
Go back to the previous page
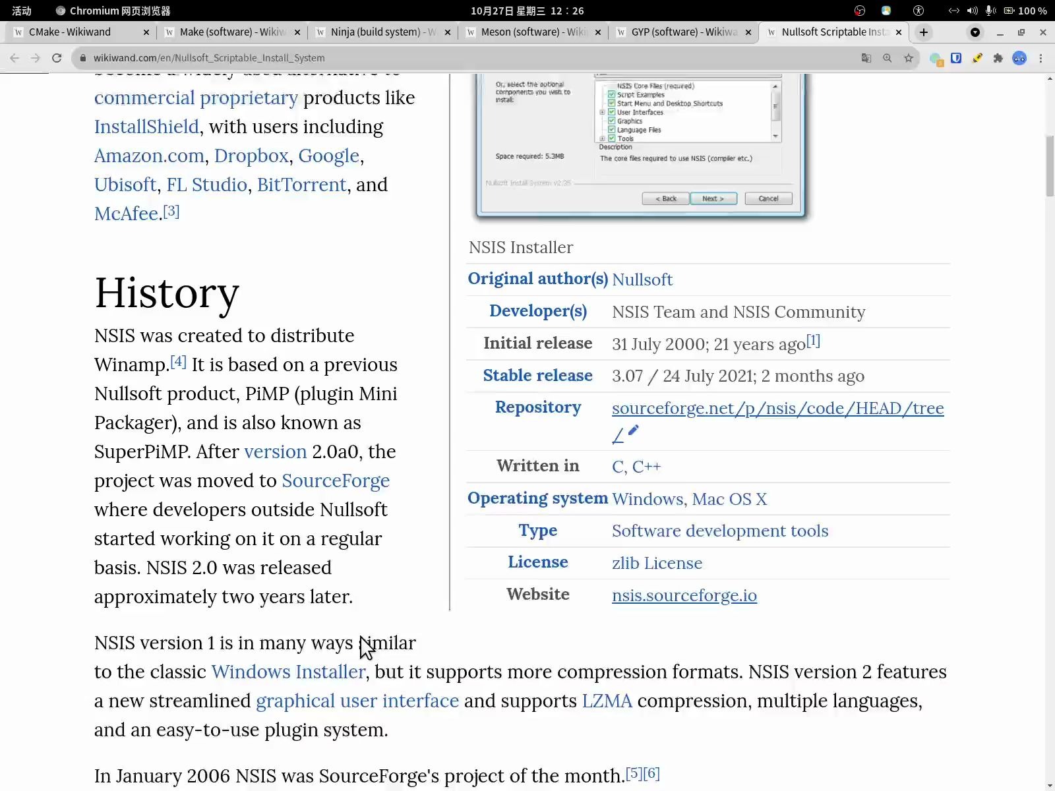(15, 58)
